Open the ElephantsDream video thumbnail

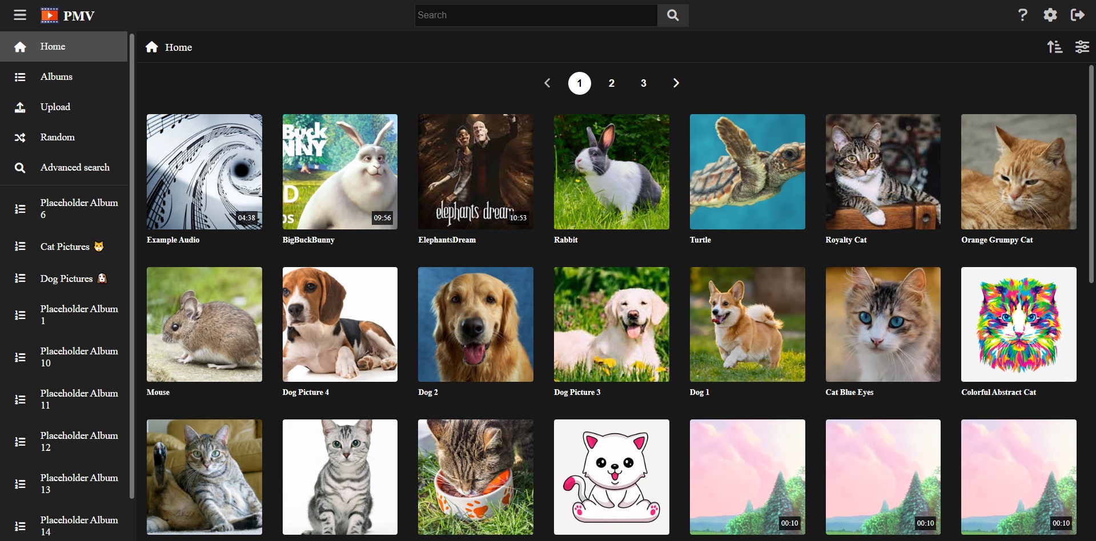(476, 172)
